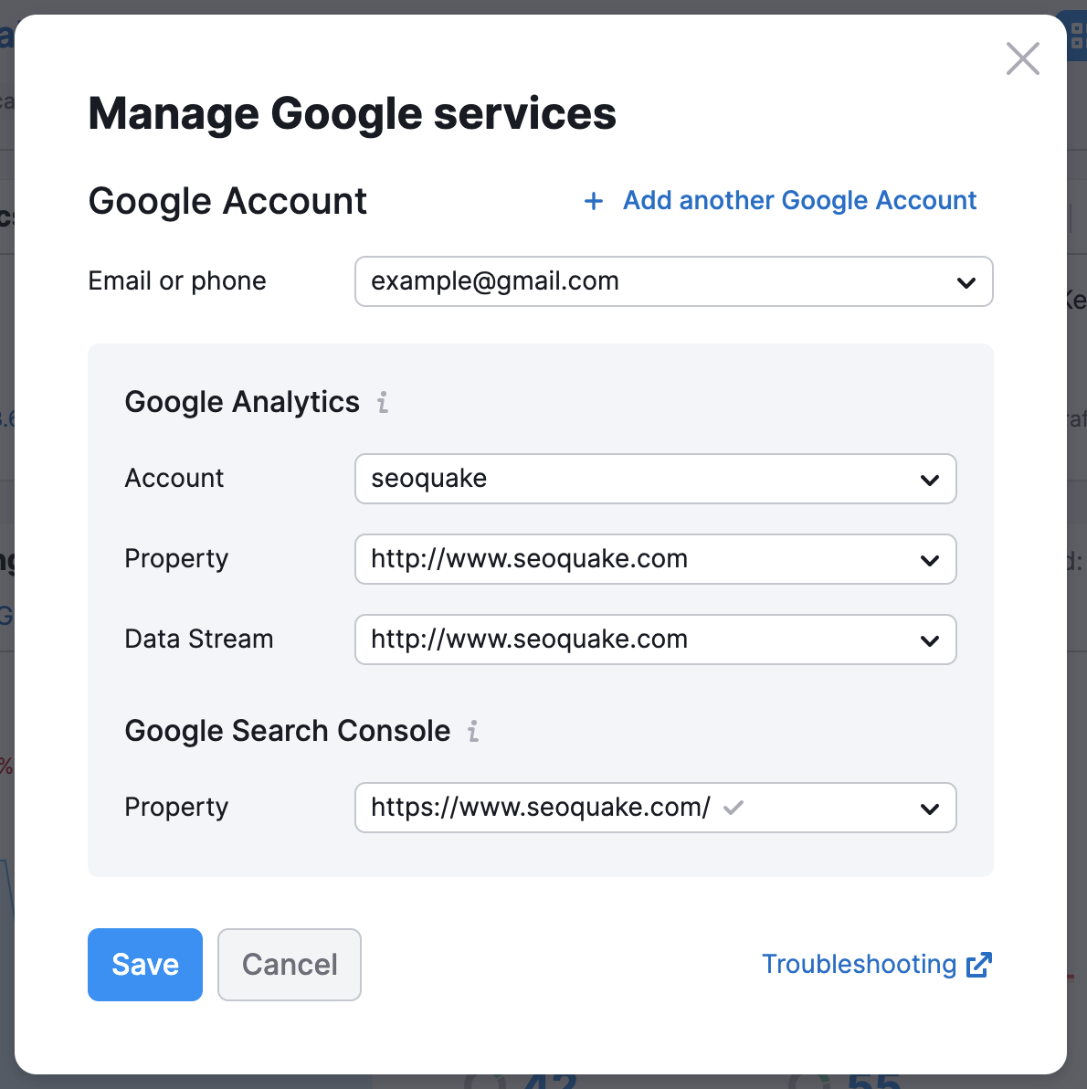Click the external link icon next to Troubleshooting
This screenshot has width=1087, height=1089.
(x=980, y=964)
